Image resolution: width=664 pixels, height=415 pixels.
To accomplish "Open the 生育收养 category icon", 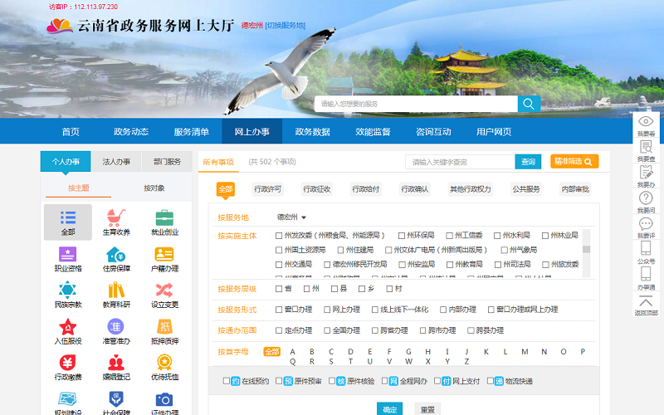I will [116, 218].
